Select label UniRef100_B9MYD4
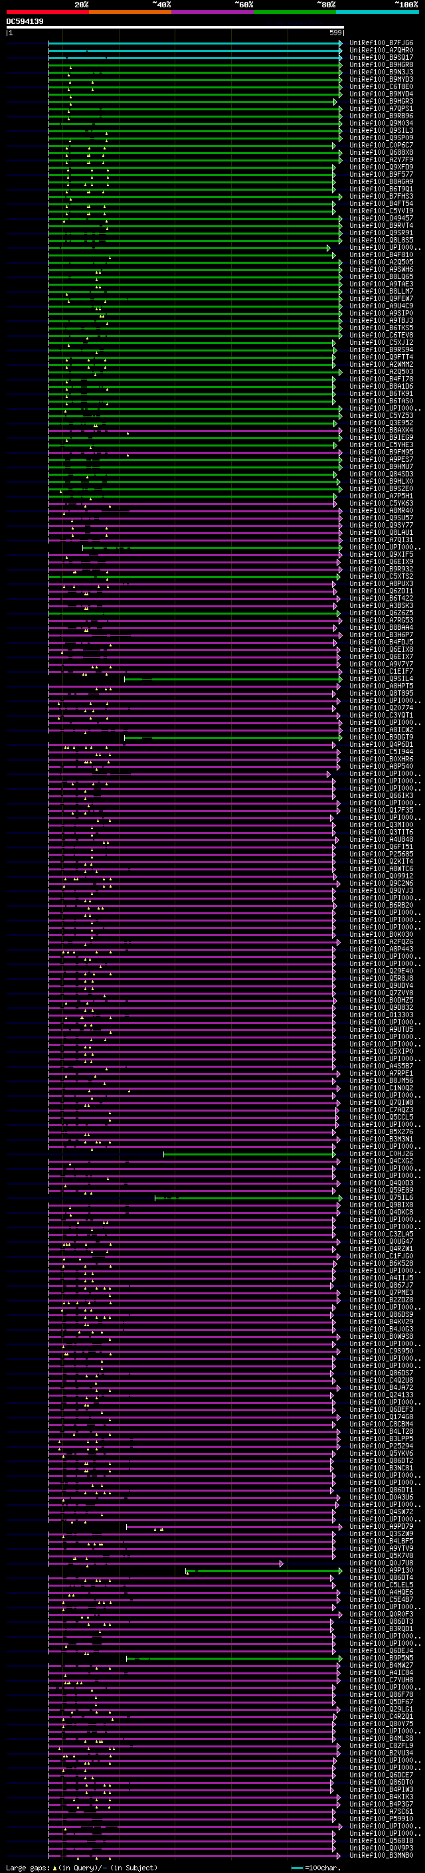 [x=381, y=94]
